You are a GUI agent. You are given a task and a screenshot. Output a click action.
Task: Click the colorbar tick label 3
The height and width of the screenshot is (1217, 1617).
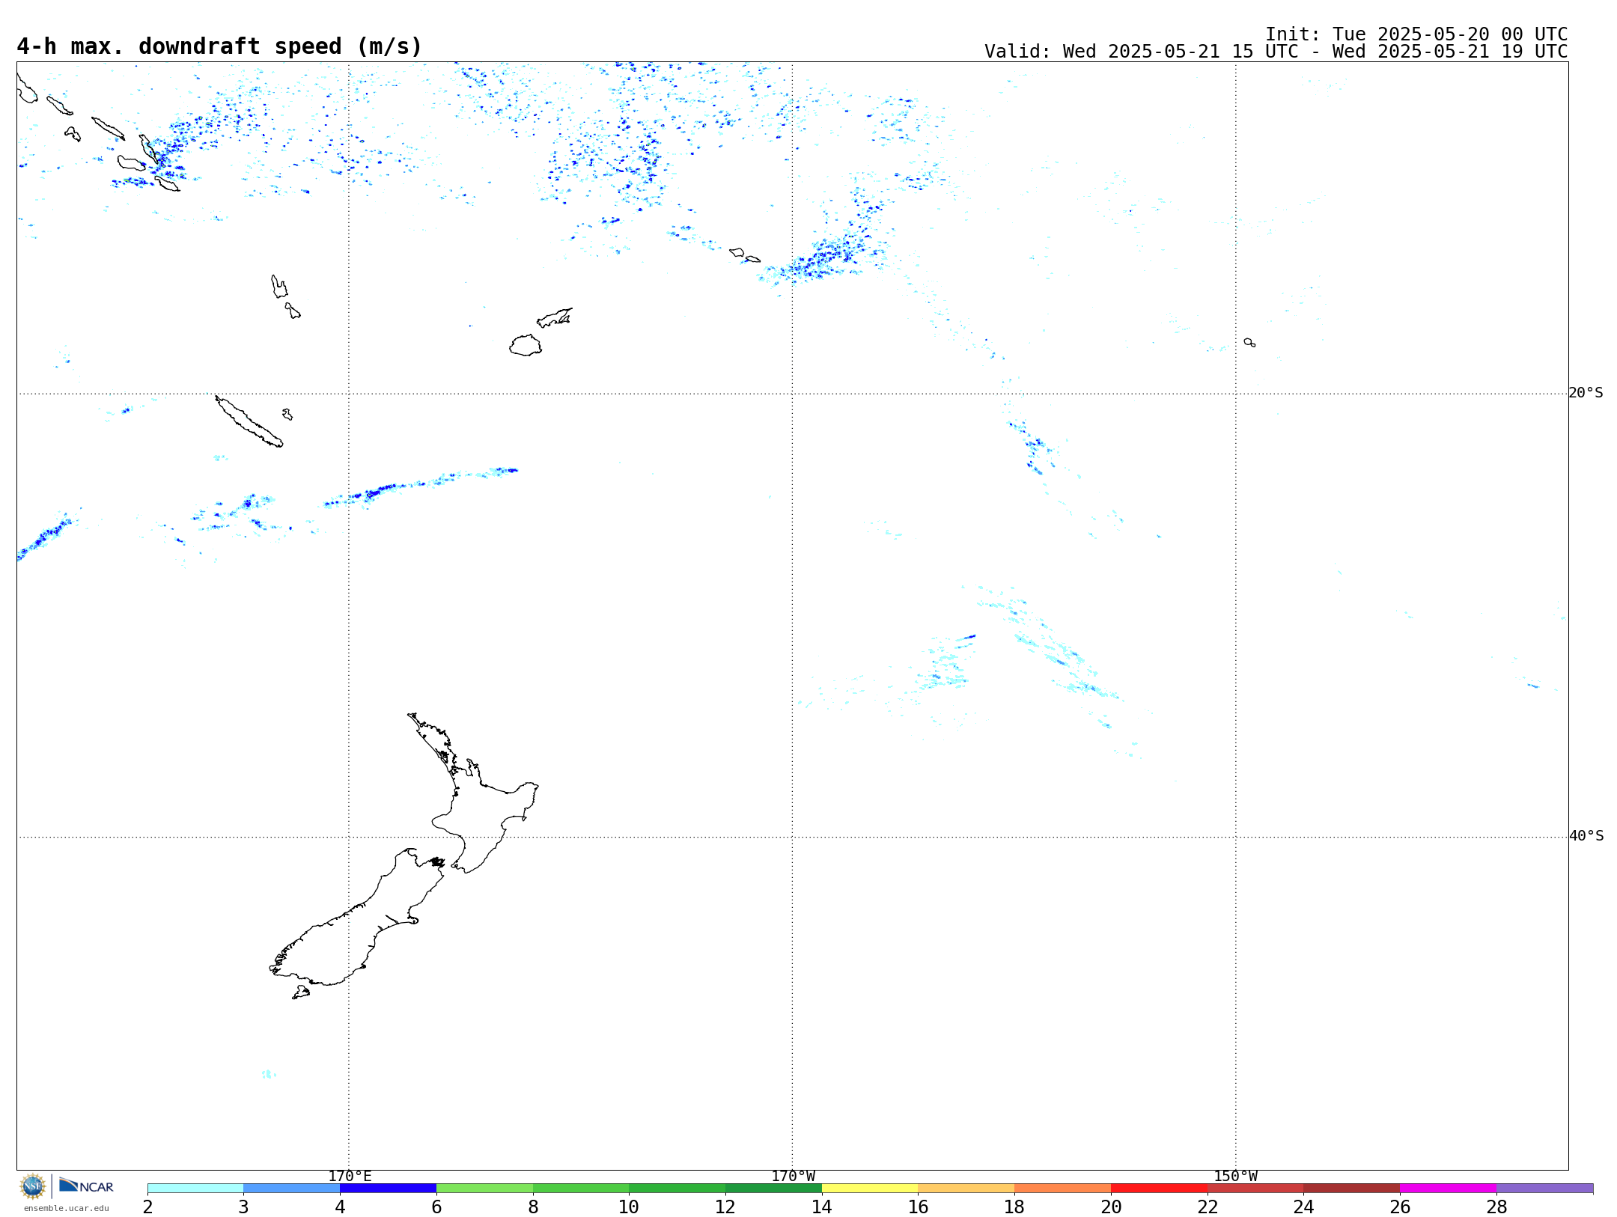click(x=243, y=1207)
